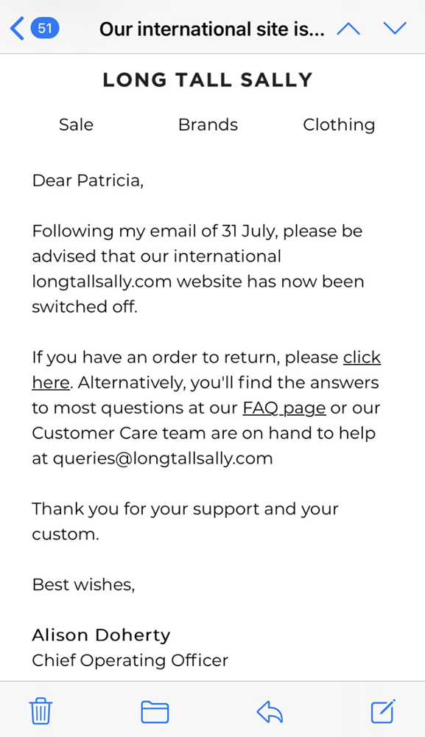Viewport: 425px width, 737px height.
Task: Jump to next message with down arrow
Action: coord(395,29)
